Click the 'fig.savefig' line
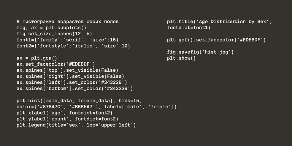 pyautogui.click(x=200, y=52)
